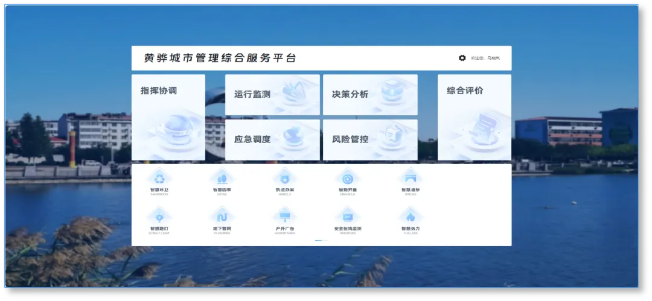Open the Fuel Gas flame icon module

[411, 217]
